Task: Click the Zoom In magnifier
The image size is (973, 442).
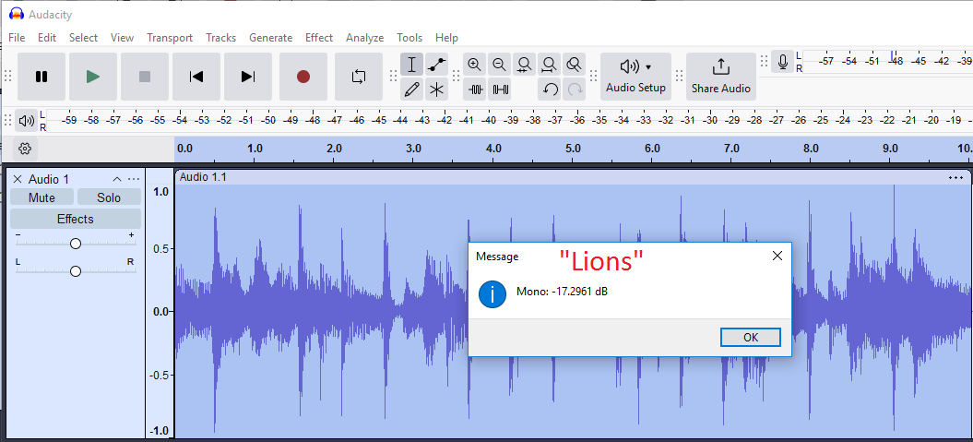Action: pyautogui.click(x=475, y=64)
